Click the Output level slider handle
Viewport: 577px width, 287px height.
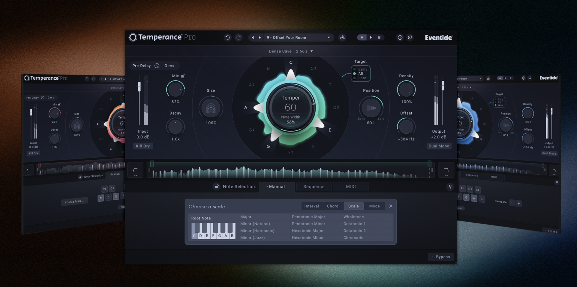pyautogui.click(x=443, y=85)
